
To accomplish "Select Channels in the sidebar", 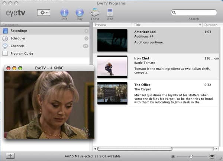I will coord(45,46).
